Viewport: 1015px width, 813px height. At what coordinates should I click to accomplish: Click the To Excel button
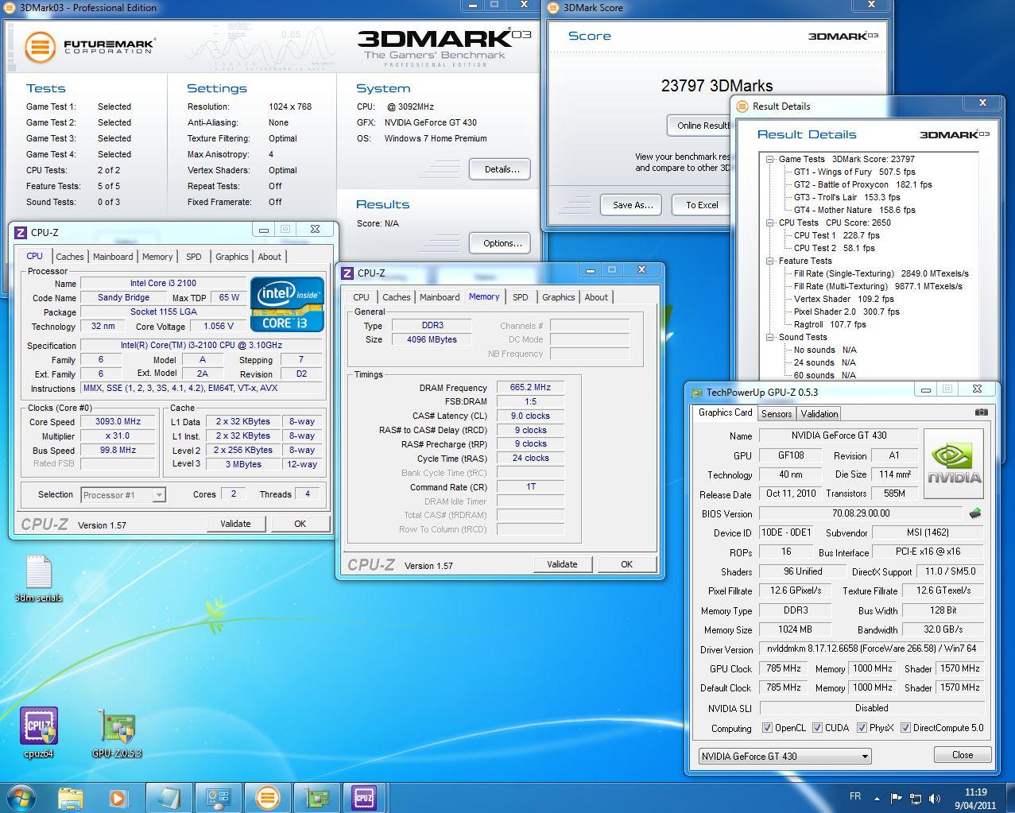(702, 204)
